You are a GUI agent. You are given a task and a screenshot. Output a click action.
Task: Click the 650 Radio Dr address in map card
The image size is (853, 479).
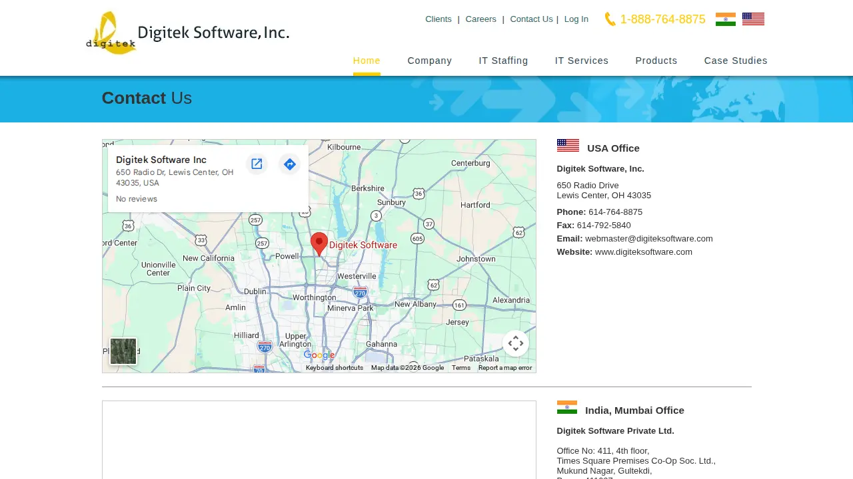(175, 178)
